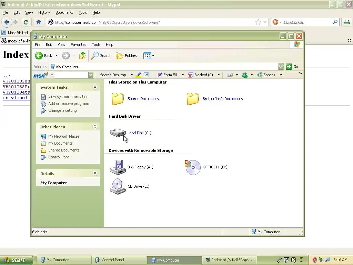Open the Shared Documents folder icon

[118, 99]
